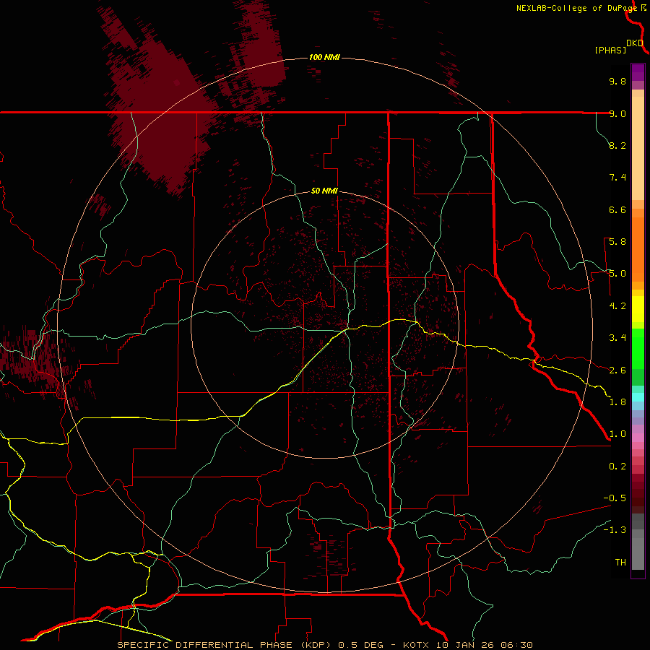
Task: Click the 9.0 value on color scale
Action: click(617, 113)
